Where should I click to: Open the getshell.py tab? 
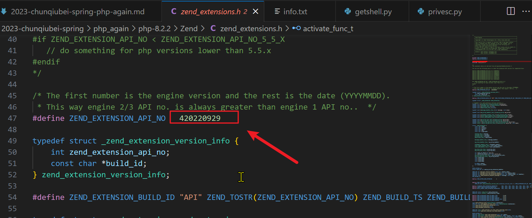[x=373, y=12]
